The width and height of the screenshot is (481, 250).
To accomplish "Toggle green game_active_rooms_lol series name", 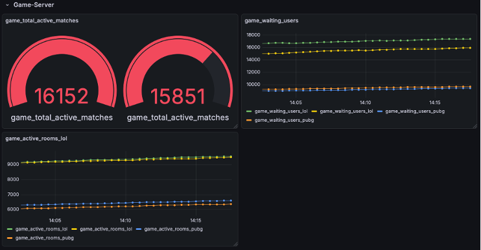I will 41,229.
